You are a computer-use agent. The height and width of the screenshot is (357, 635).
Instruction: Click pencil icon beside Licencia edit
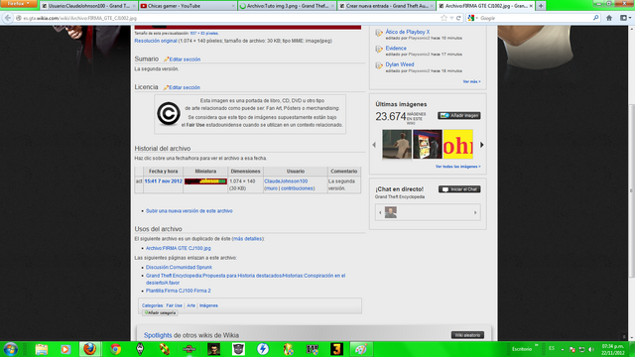click(166, 87)
